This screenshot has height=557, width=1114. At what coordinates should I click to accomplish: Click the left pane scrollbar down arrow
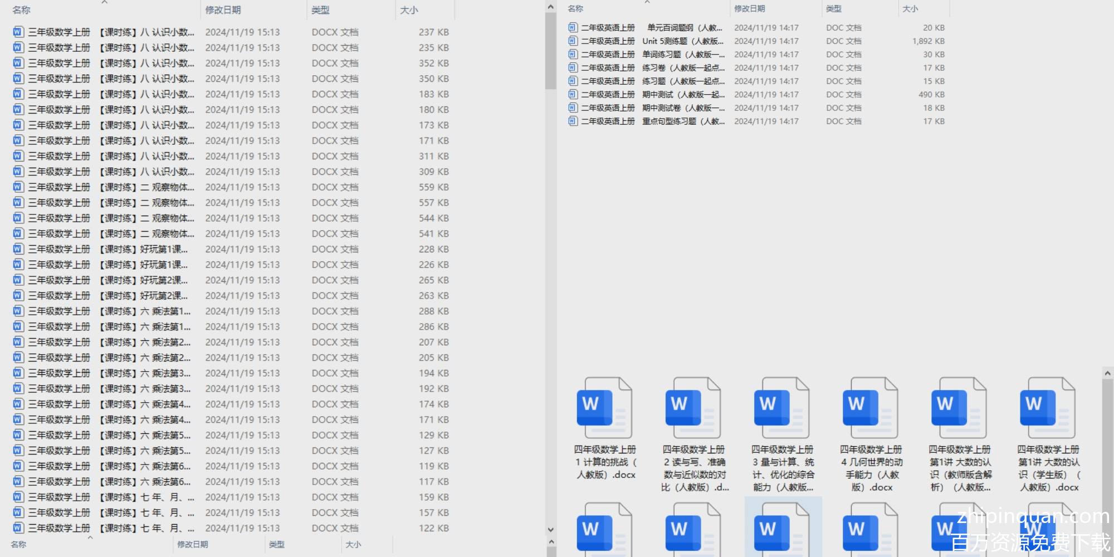550,530
